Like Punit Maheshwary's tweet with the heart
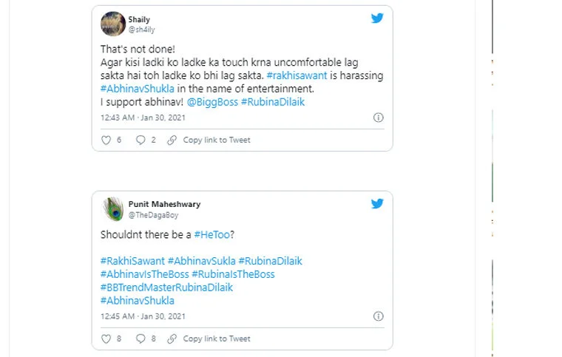This screenshot has width=562, height=357. click(105, 339)
